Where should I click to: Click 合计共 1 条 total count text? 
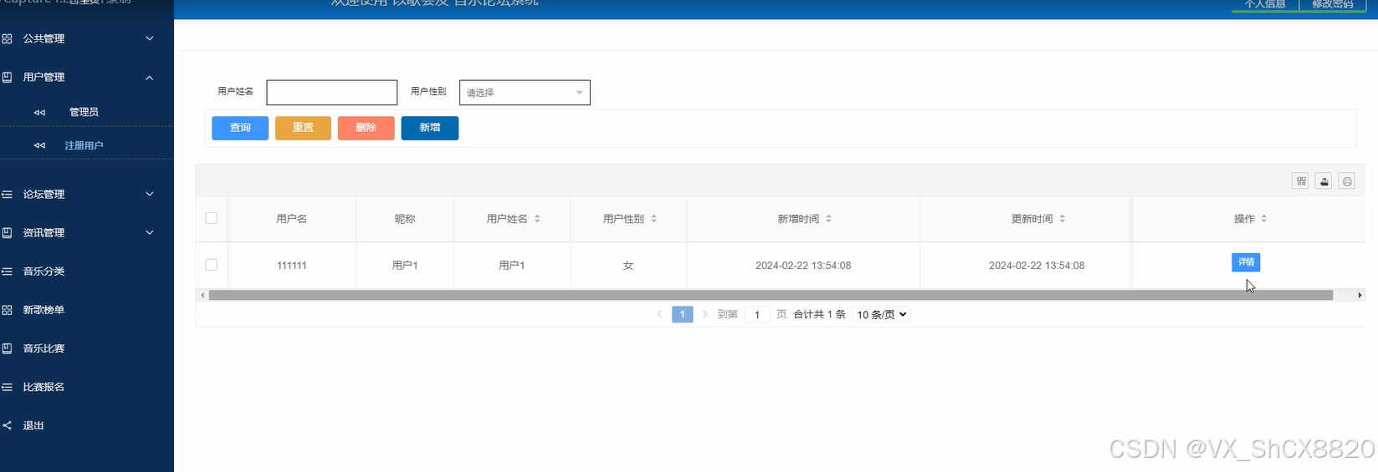pos(819,315)
